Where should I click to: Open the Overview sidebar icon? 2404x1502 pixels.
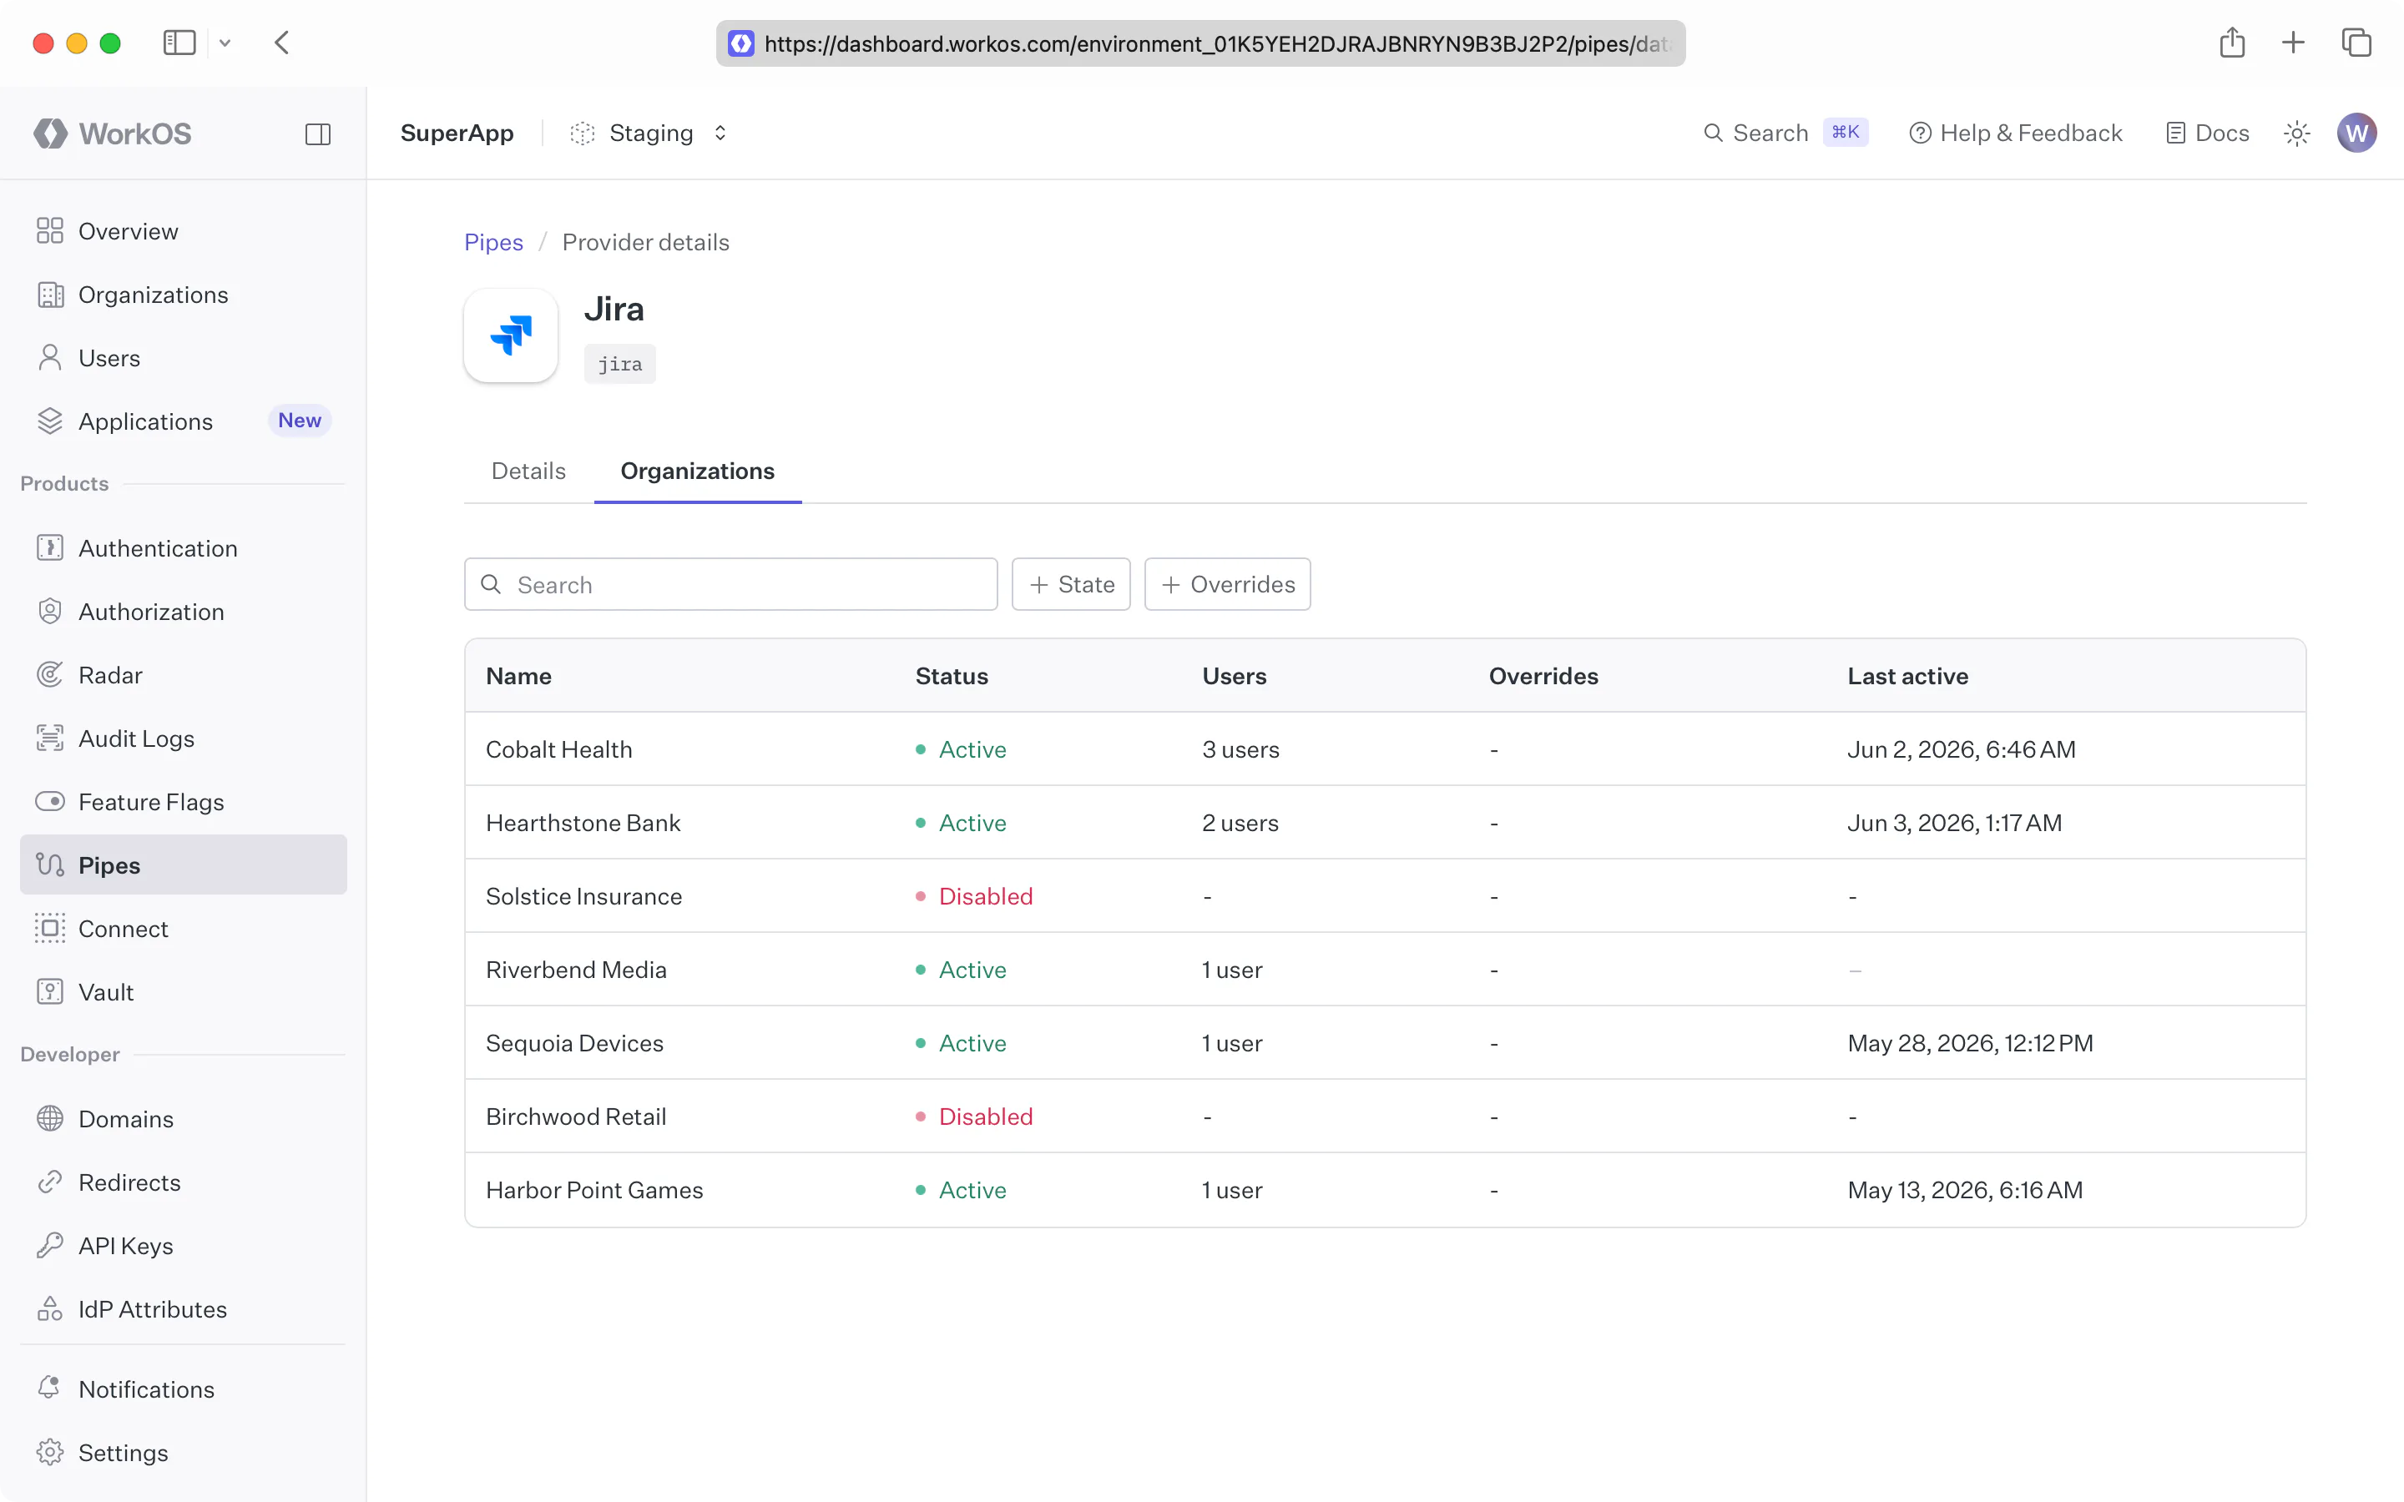[50, 231]
